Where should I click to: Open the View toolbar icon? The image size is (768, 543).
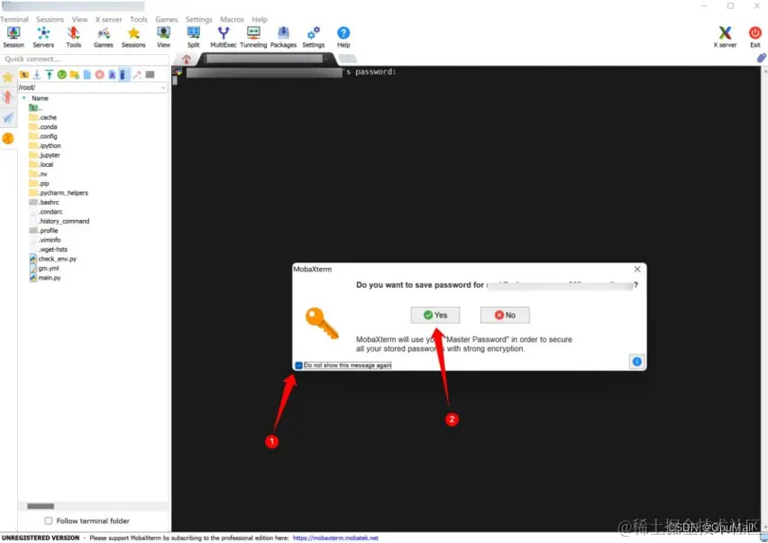163,37
